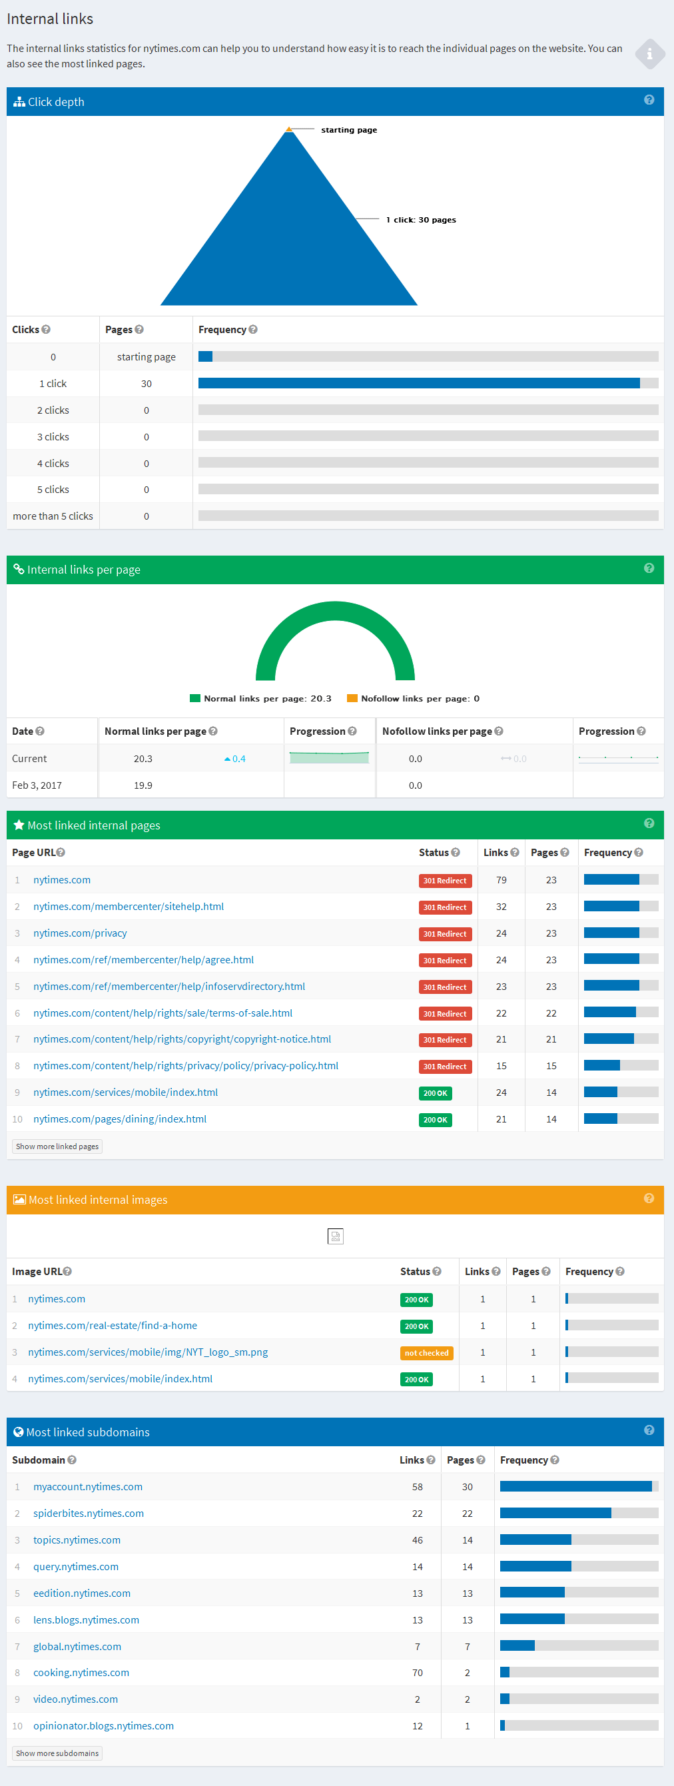Click help icon beside Status in internal images table
674x1786 pixels.
437,1271
